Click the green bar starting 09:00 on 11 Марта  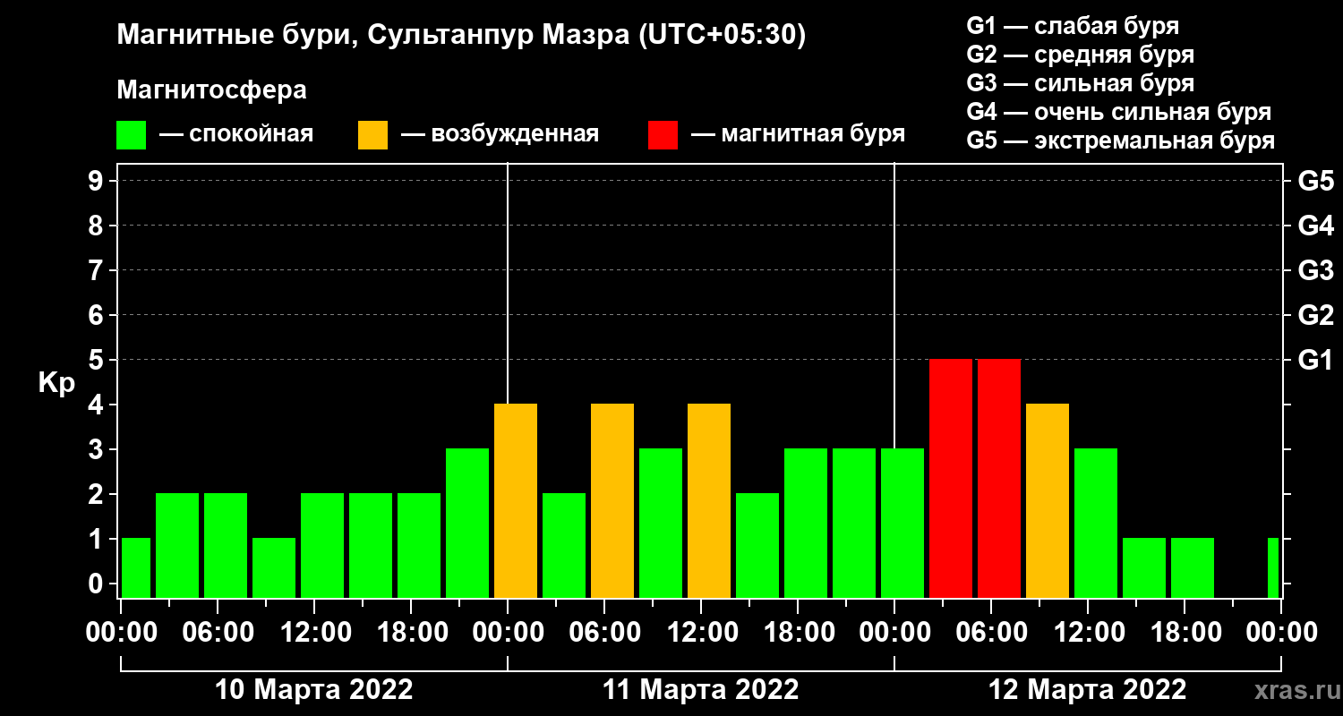(661, 523)
